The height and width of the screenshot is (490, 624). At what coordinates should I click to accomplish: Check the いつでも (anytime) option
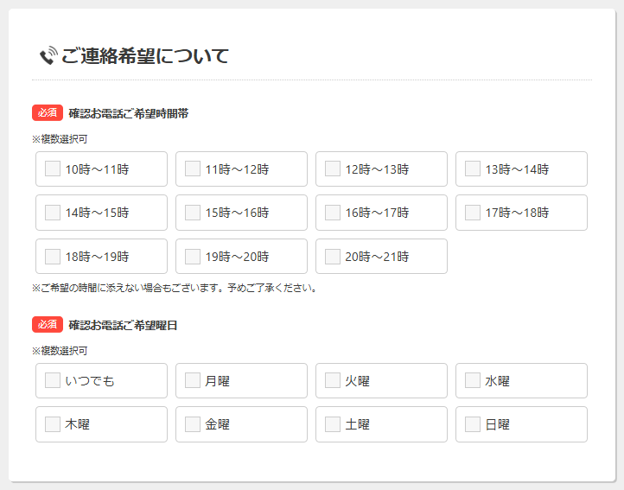[x=53, y=381]
